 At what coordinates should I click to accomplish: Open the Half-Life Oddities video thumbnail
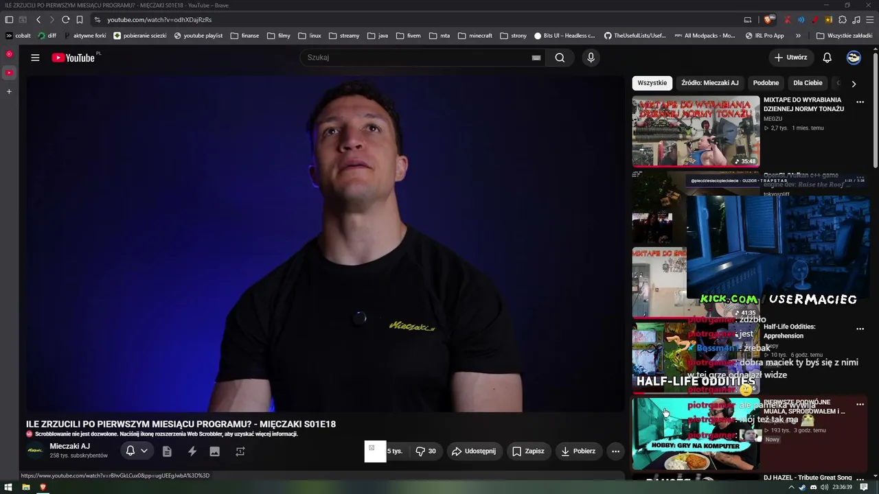[696, 358]
